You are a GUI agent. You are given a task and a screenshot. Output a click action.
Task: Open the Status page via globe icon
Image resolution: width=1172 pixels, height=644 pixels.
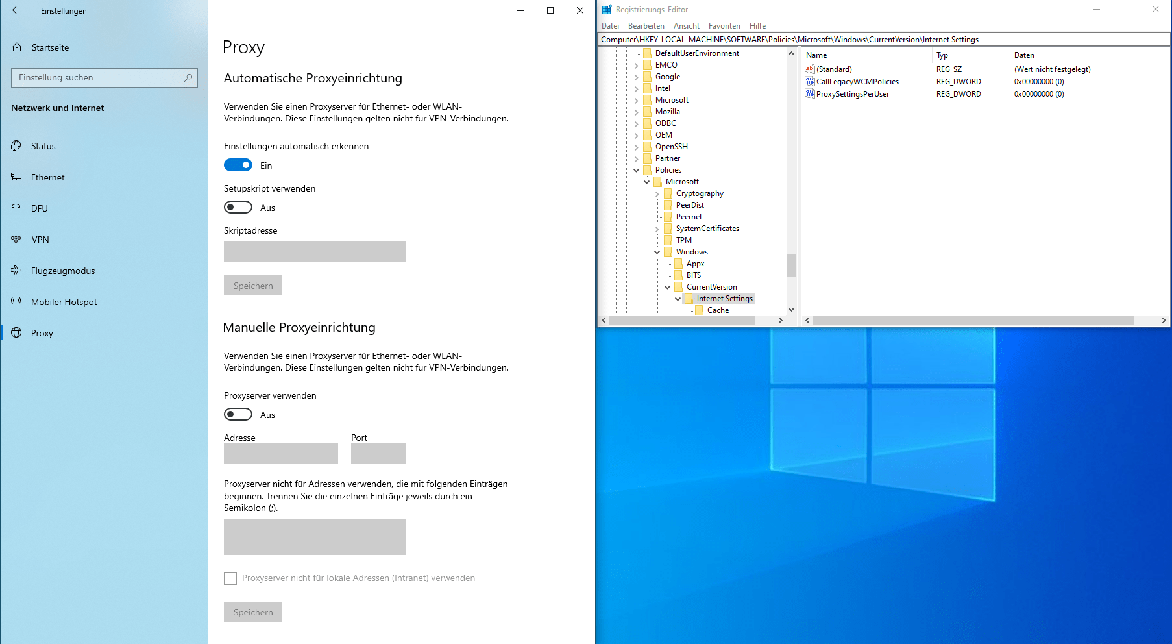(17, 146)
